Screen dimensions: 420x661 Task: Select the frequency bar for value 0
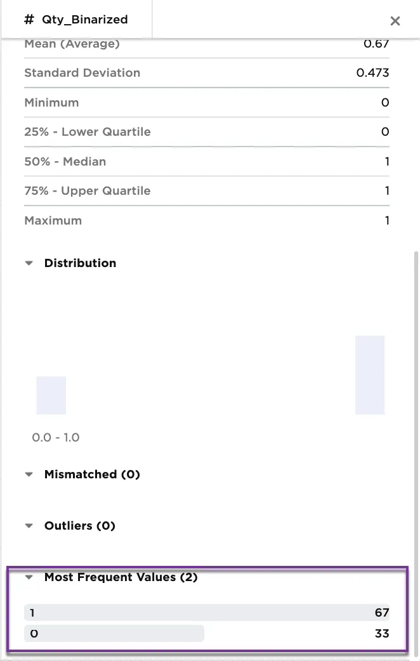[114, 633]
